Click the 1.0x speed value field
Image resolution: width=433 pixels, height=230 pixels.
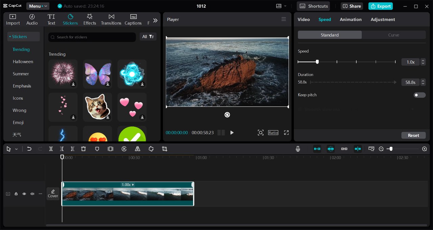[411, 62]
